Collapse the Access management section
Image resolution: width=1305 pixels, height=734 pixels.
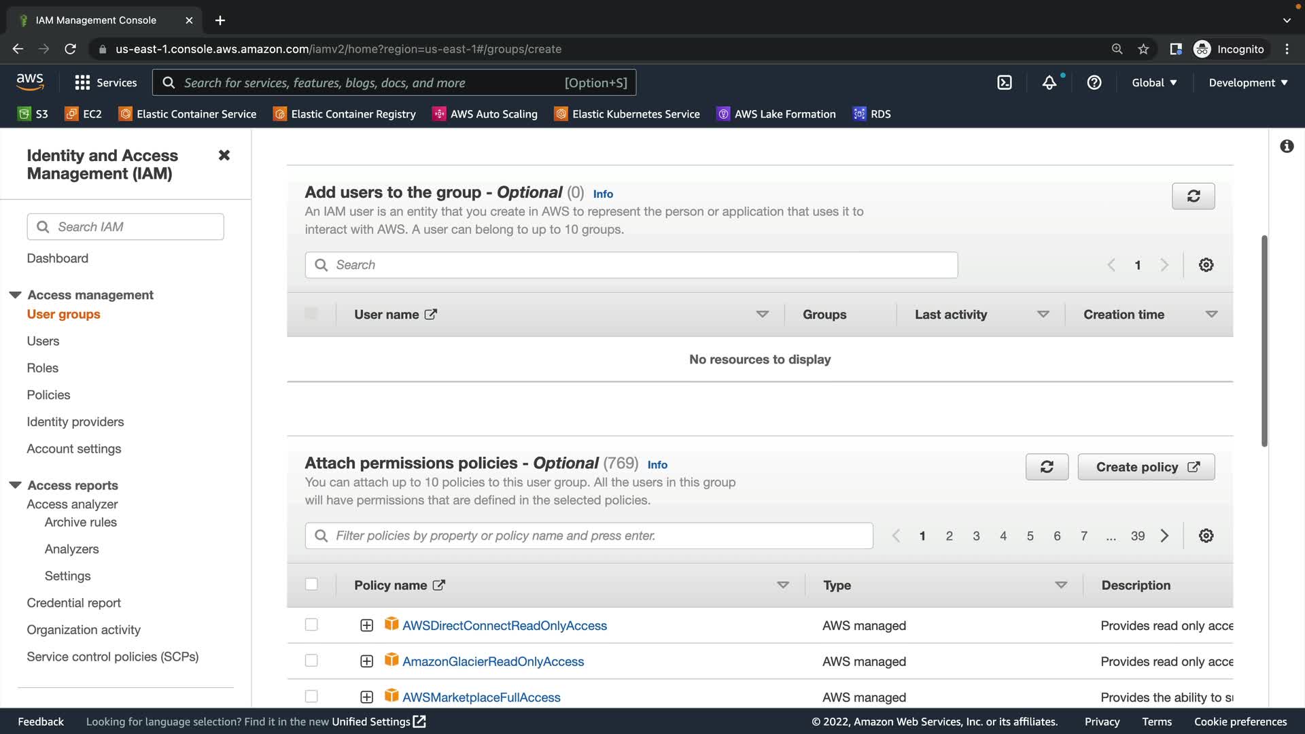15,295
